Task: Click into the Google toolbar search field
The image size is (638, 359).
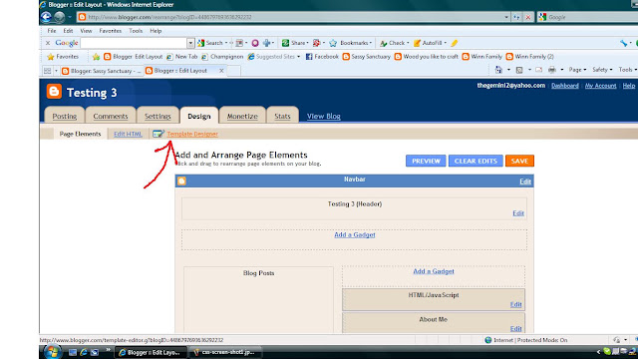Action: [x=134, y=43]
